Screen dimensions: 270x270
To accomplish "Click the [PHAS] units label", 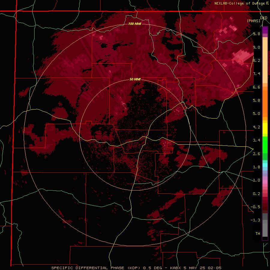I will click(253, 21).
